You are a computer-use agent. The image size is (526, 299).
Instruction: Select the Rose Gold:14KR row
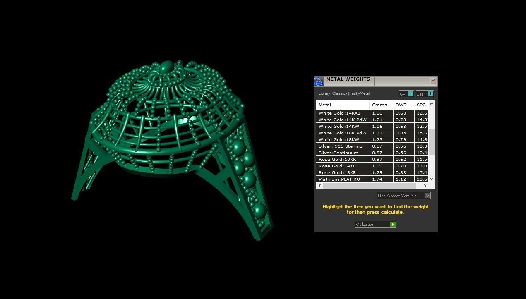coord(372,166)
